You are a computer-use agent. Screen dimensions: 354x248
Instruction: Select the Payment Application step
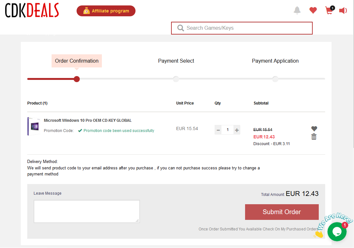tap(275, 61)
